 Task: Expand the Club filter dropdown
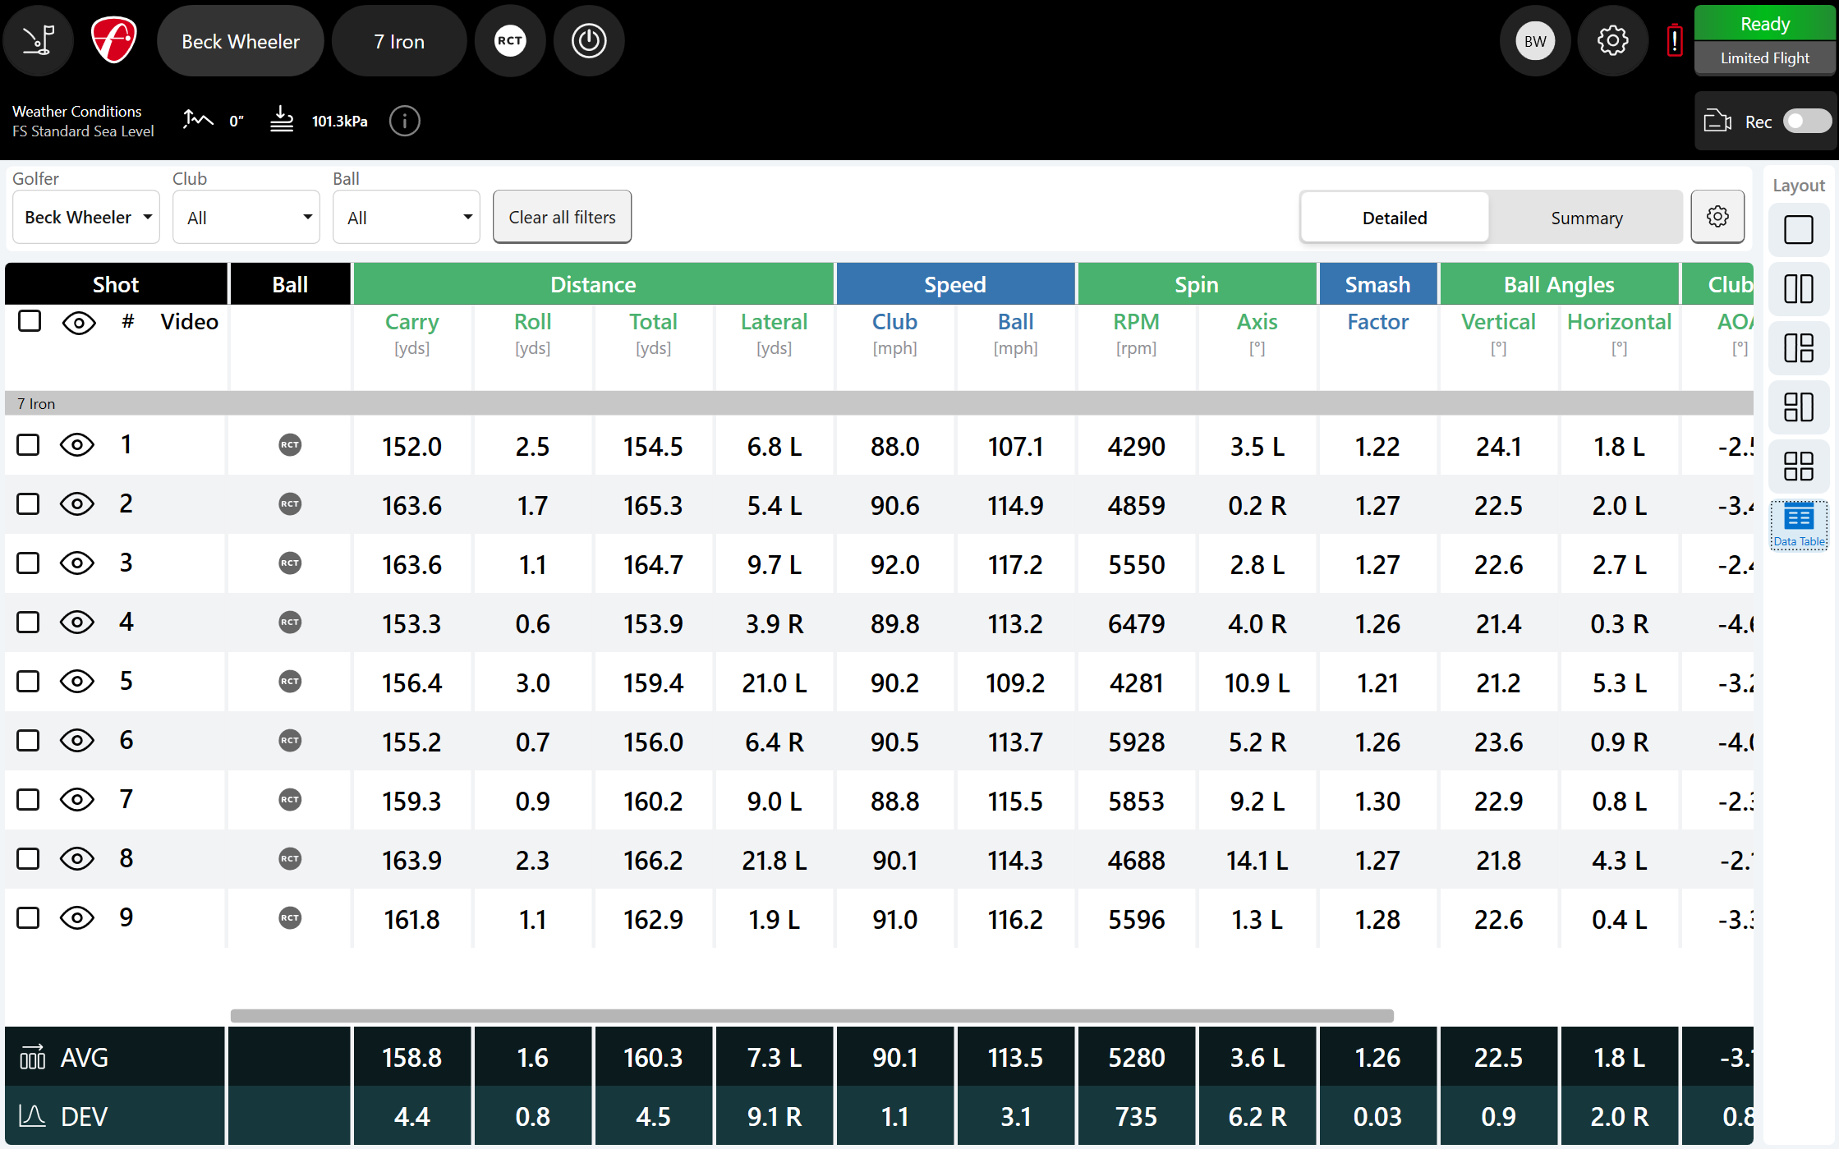pyautogui.click(x=246, y=217)
